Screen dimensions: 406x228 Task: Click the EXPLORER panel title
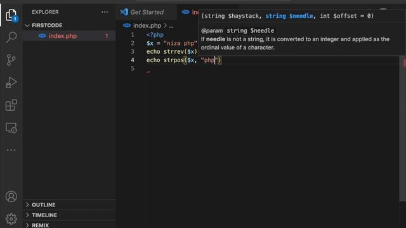[x=45, y=12]
